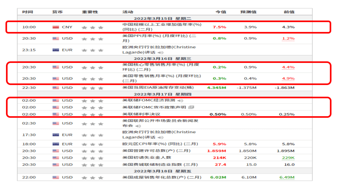Screen dimensions: 338x189
Task: Click the 4.9% previous value for 美国零售销售月率
Action: pos(288,78)
